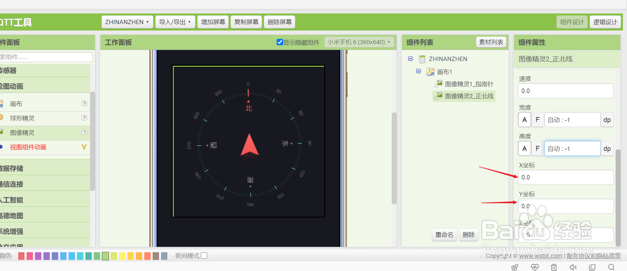Collapse the ZHINANZHEN tree node
Image resolution: width=627 pixels, height=271 pixels.
410,59
